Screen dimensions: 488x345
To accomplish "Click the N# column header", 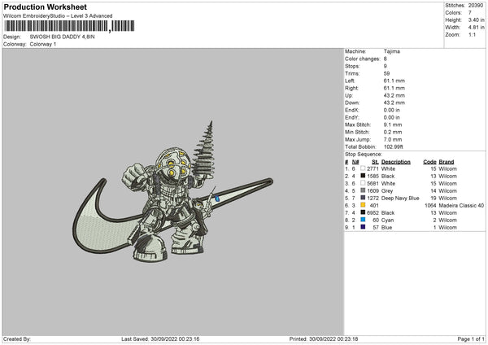I will click(355, 162).
